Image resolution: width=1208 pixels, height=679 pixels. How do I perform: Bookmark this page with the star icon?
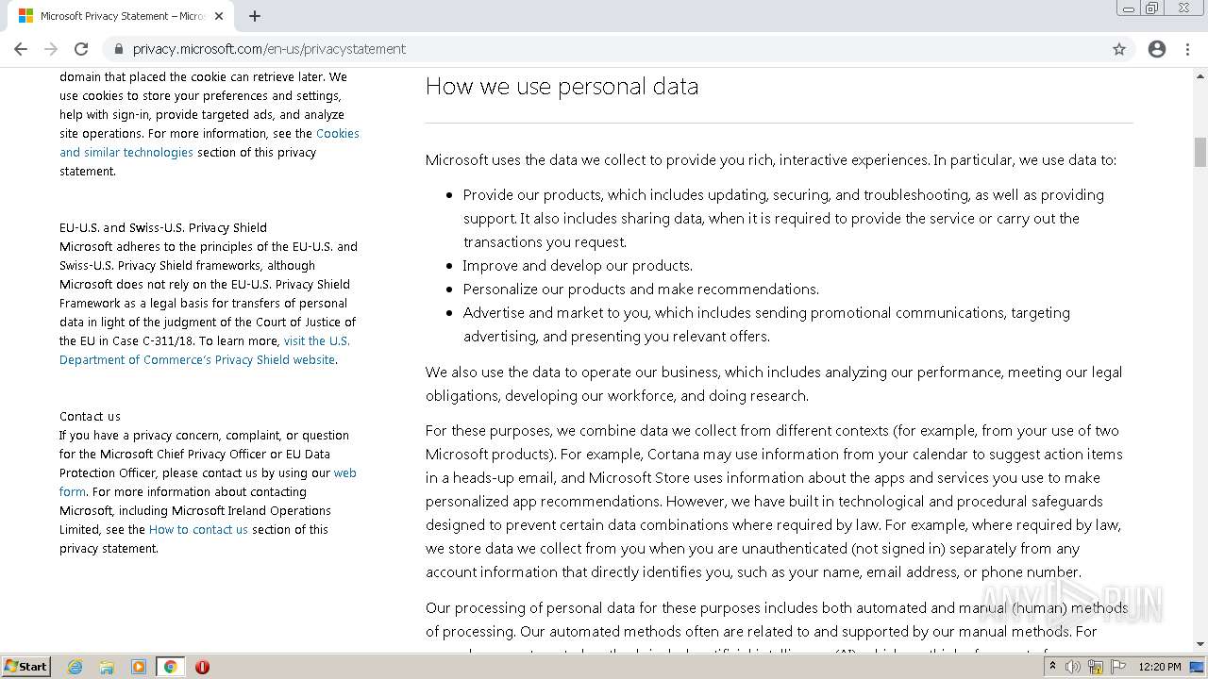pyautogui.click(x=1119, y=49)
